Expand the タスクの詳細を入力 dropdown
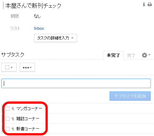Screen dimensions: 154x136 pyautogui.click(x=55, y=38)
